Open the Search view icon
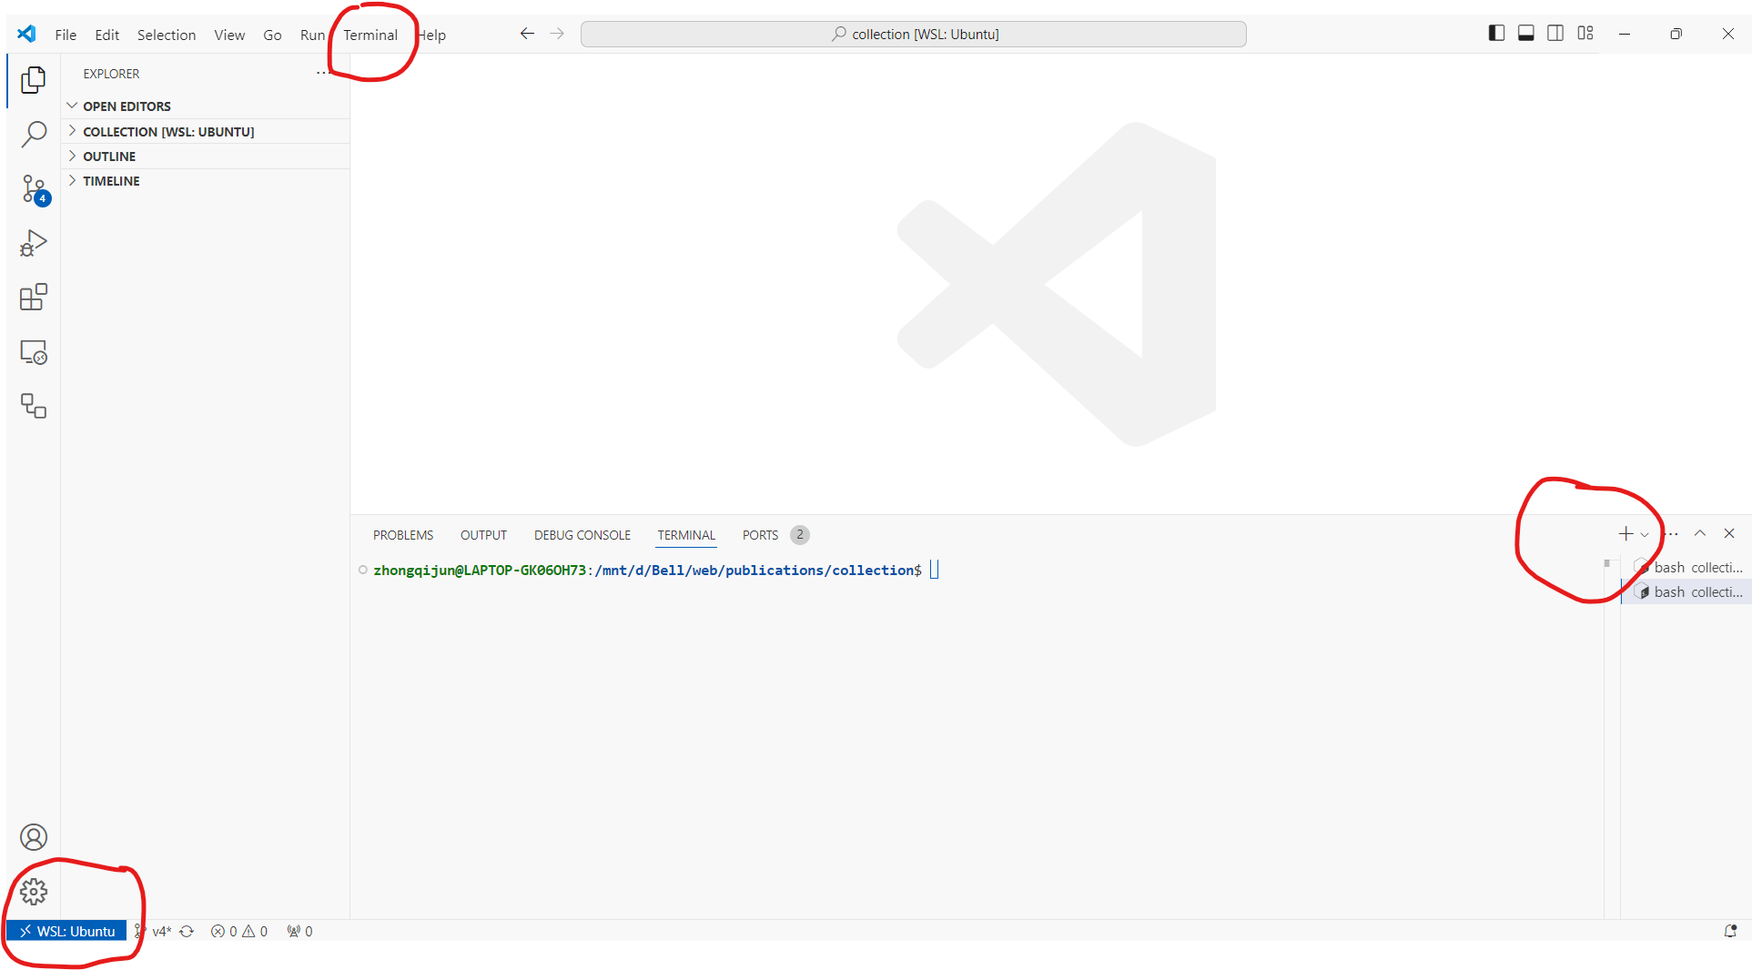The width and height of the screenshot is (1752, 970). tap(34, 134)
